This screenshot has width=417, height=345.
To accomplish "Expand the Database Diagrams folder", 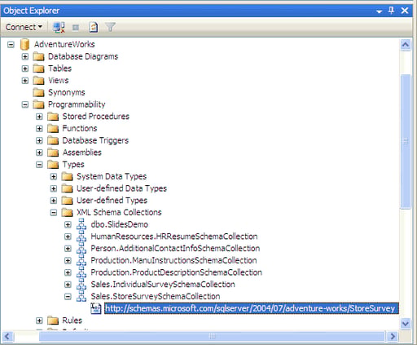I will 25,56.
